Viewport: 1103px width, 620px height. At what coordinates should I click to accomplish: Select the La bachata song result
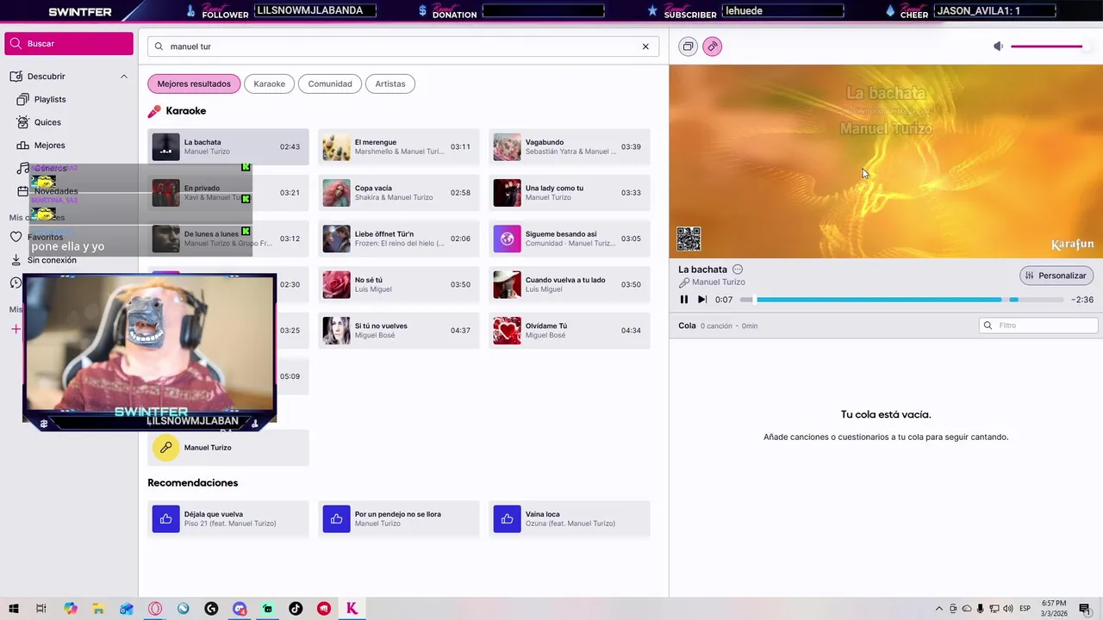tap(228, 146)
